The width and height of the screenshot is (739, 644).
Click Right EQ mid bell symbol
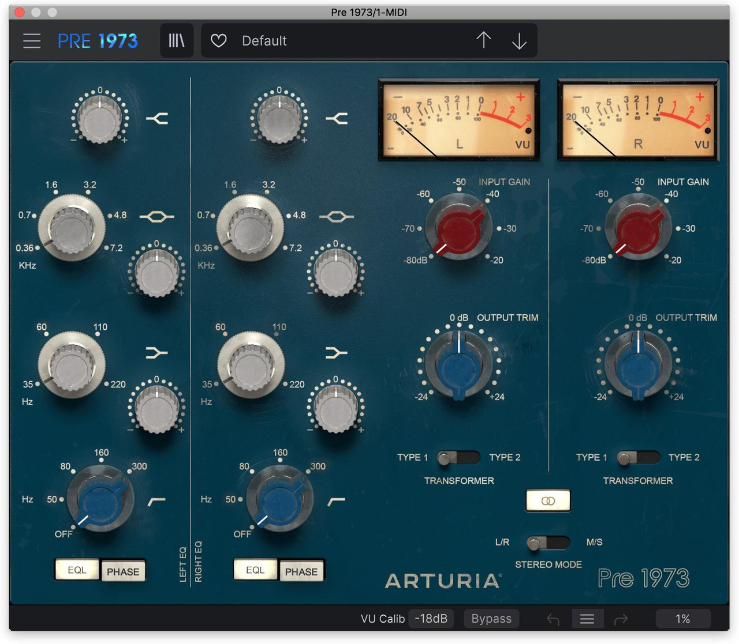[336, 217]
